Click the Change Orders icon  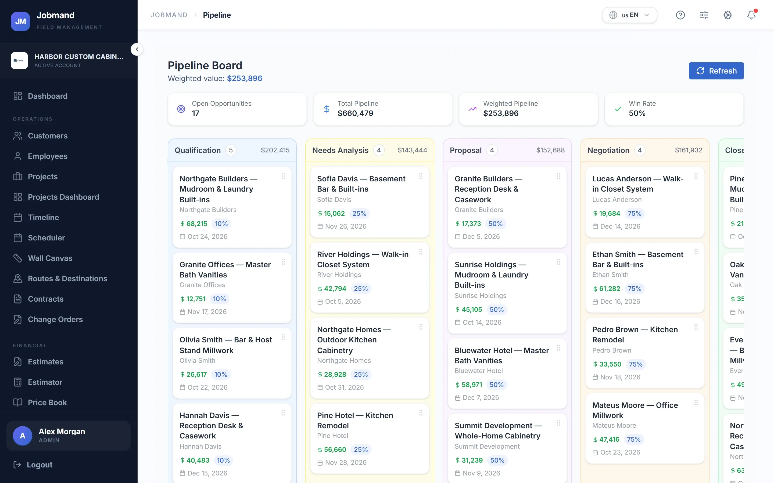(x=17, y=319)
